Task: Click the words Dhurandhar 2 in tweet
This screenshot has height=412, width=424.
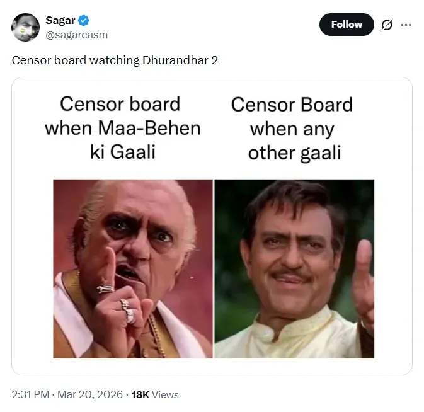Action: (x=188, y=62)
